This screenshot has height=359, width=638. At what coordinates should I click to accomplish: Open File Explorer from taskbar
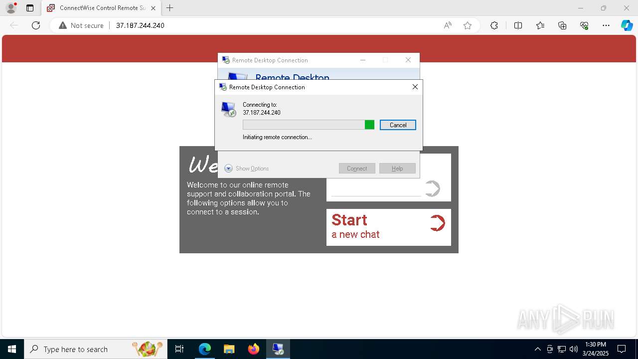[229, 349]
